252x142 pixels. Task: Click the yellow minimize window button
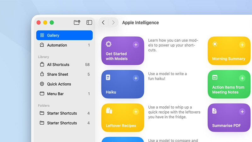(x=45, y=22)
